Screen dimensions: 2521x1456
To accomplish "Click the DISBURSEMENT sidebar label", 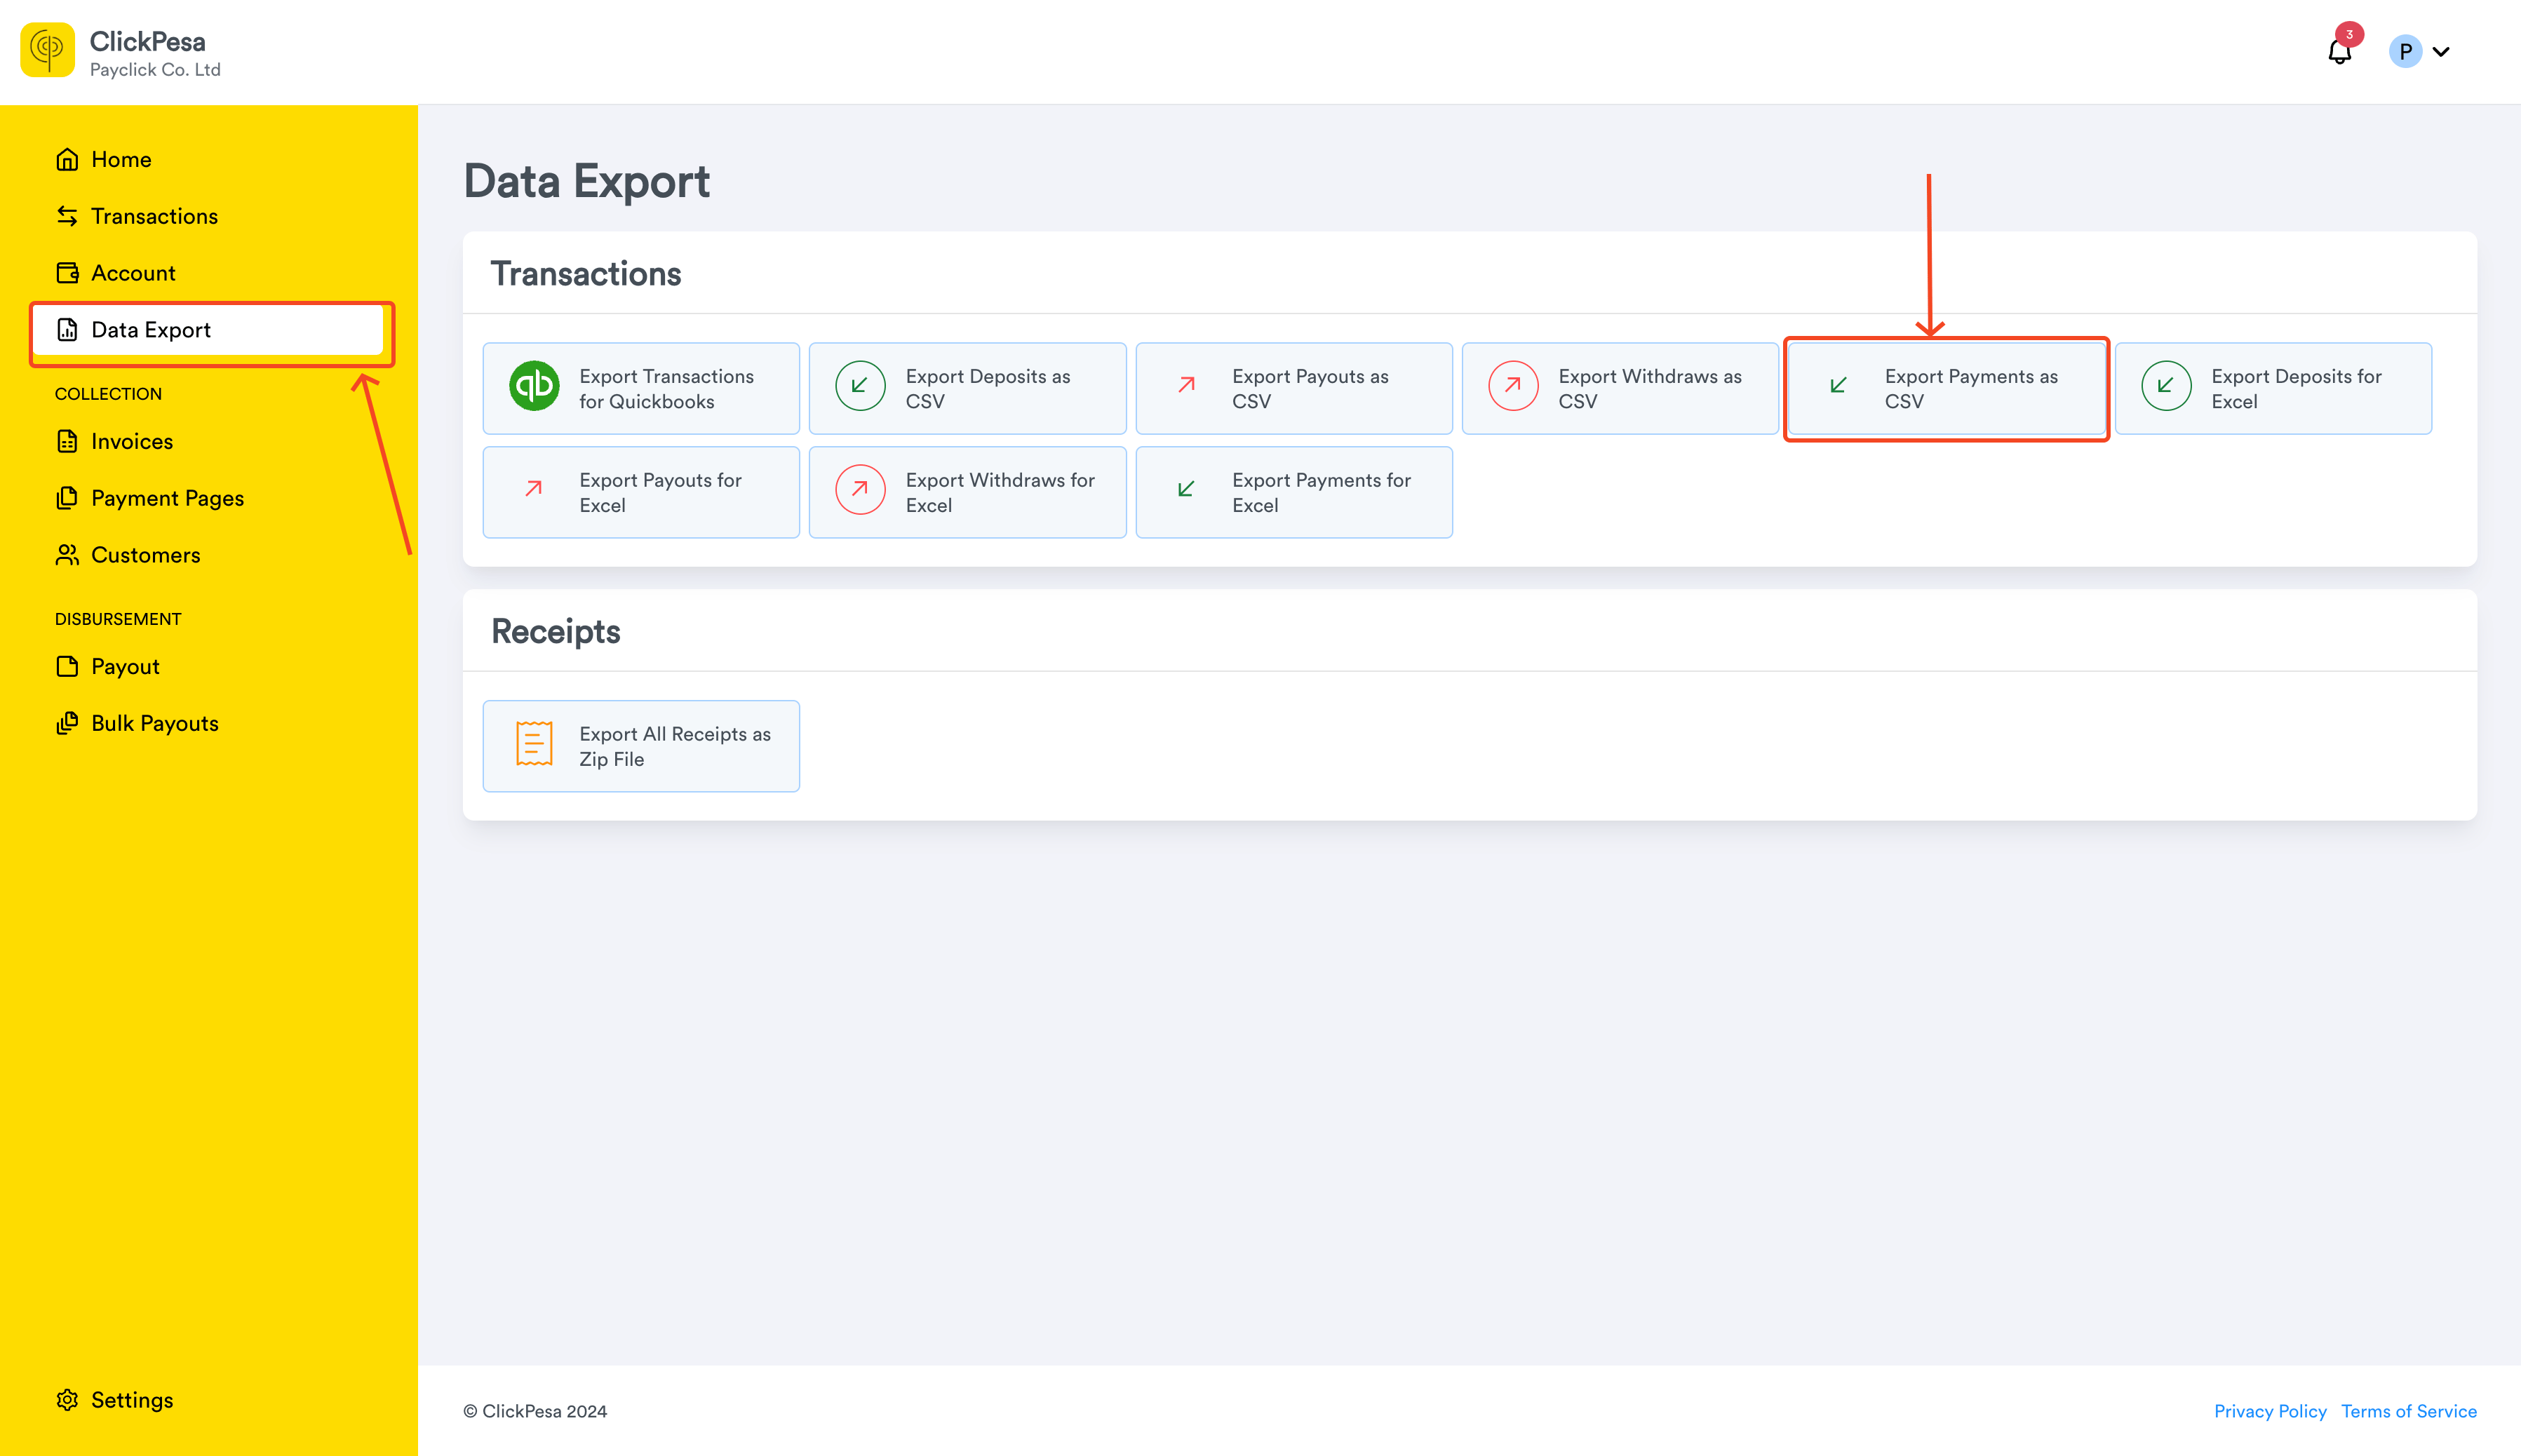I will tap(118, 619).
